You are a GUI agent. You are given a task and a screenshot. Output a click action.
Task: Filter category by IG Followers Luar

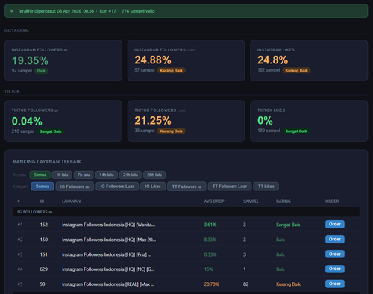(x=117, y=187)
